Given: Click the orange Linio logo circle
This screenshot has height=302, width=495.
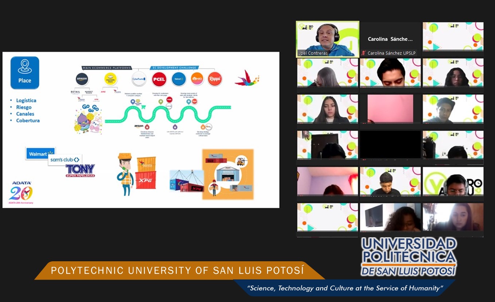Looking at the screenshot, I should [x=197, y=79].
